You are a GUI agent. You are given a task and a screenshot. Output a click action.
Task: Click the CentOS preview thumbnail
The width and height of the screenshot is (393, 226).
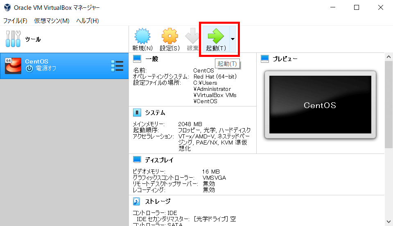pos(320,105)
